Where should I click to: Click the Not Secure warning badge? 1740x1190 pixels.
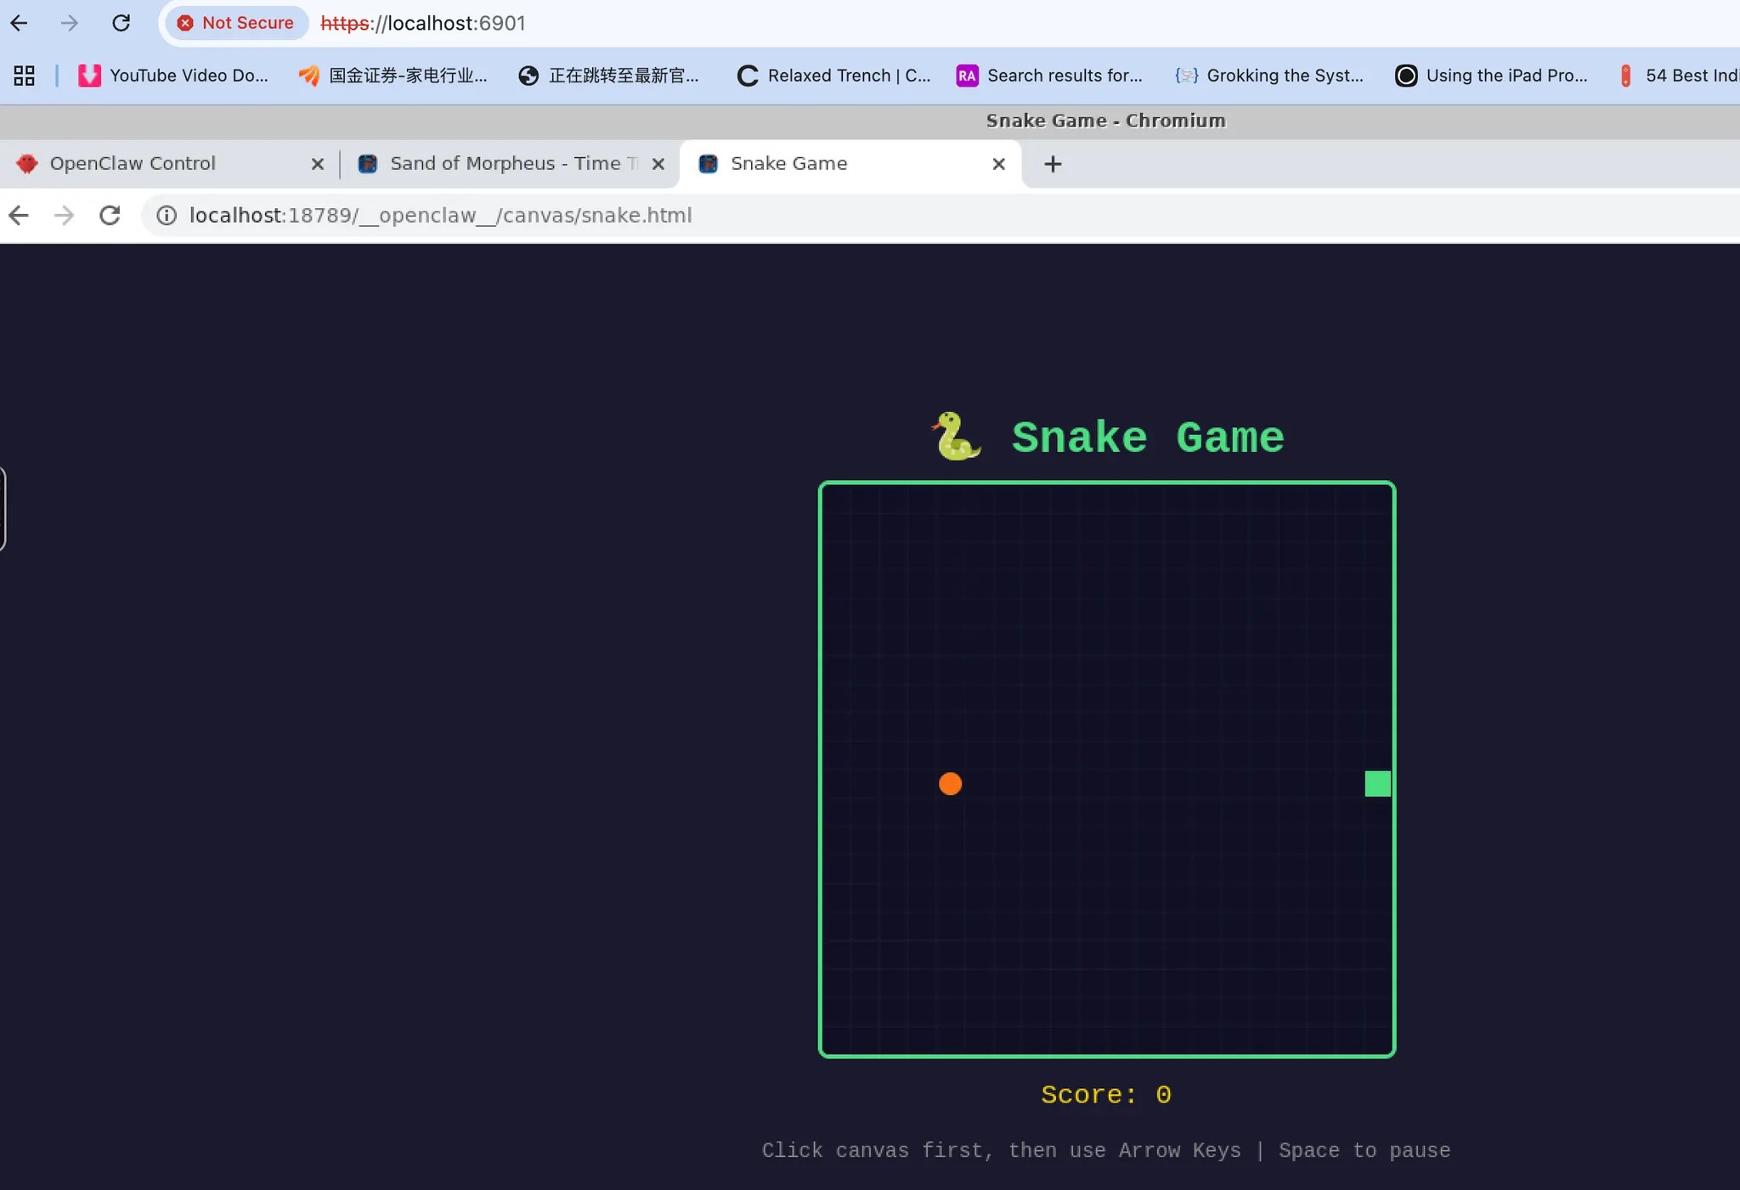click(x=235, y=23)
